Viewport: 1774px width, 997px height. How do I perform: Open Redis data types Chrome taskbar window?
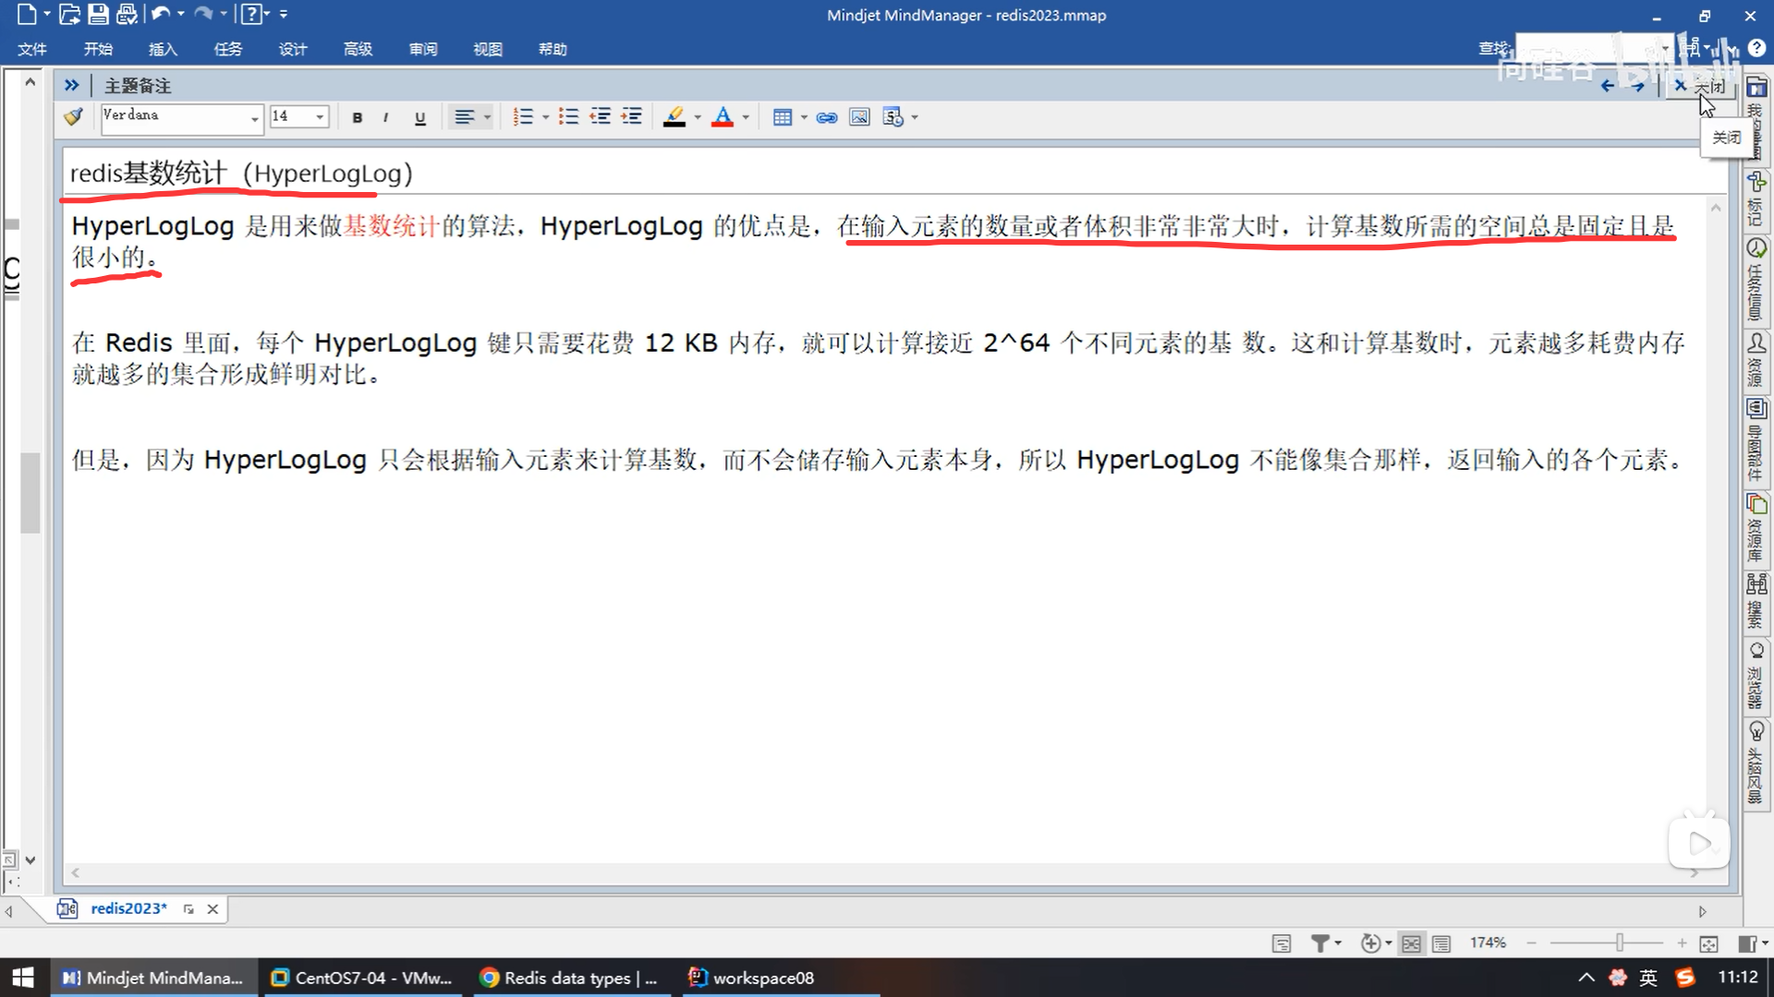pos(569,978)
